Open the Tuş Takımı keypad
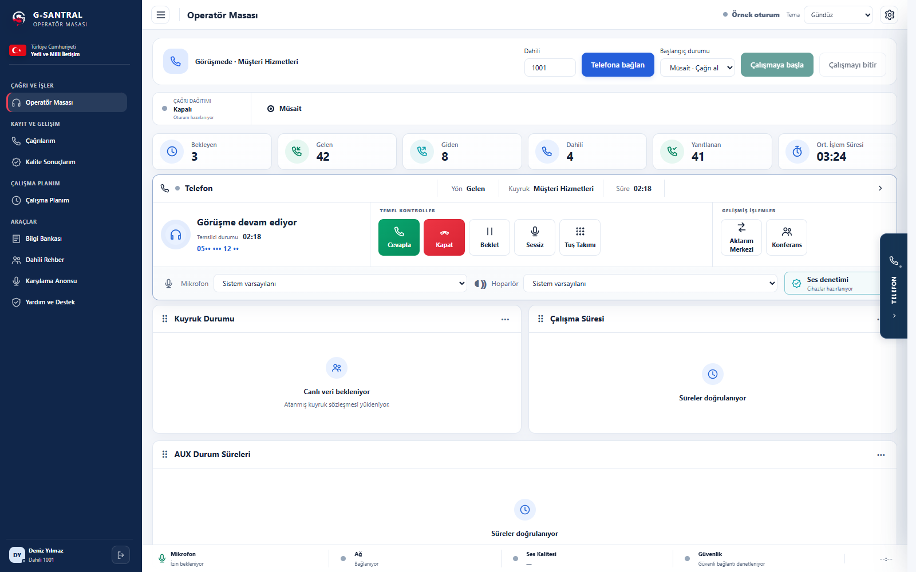916x572 pixels. (x=580, y=237)
